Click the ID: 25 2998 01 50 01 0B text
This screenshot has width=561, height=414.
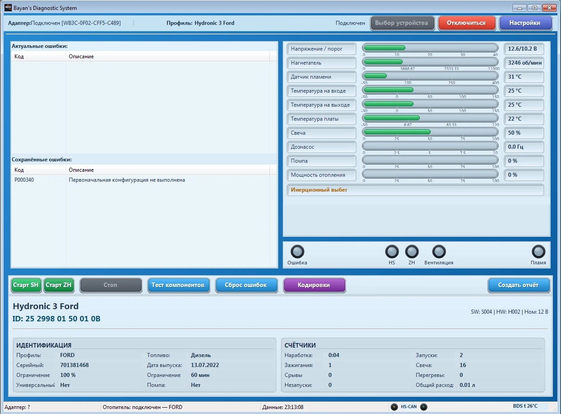[x=57, y=319]
